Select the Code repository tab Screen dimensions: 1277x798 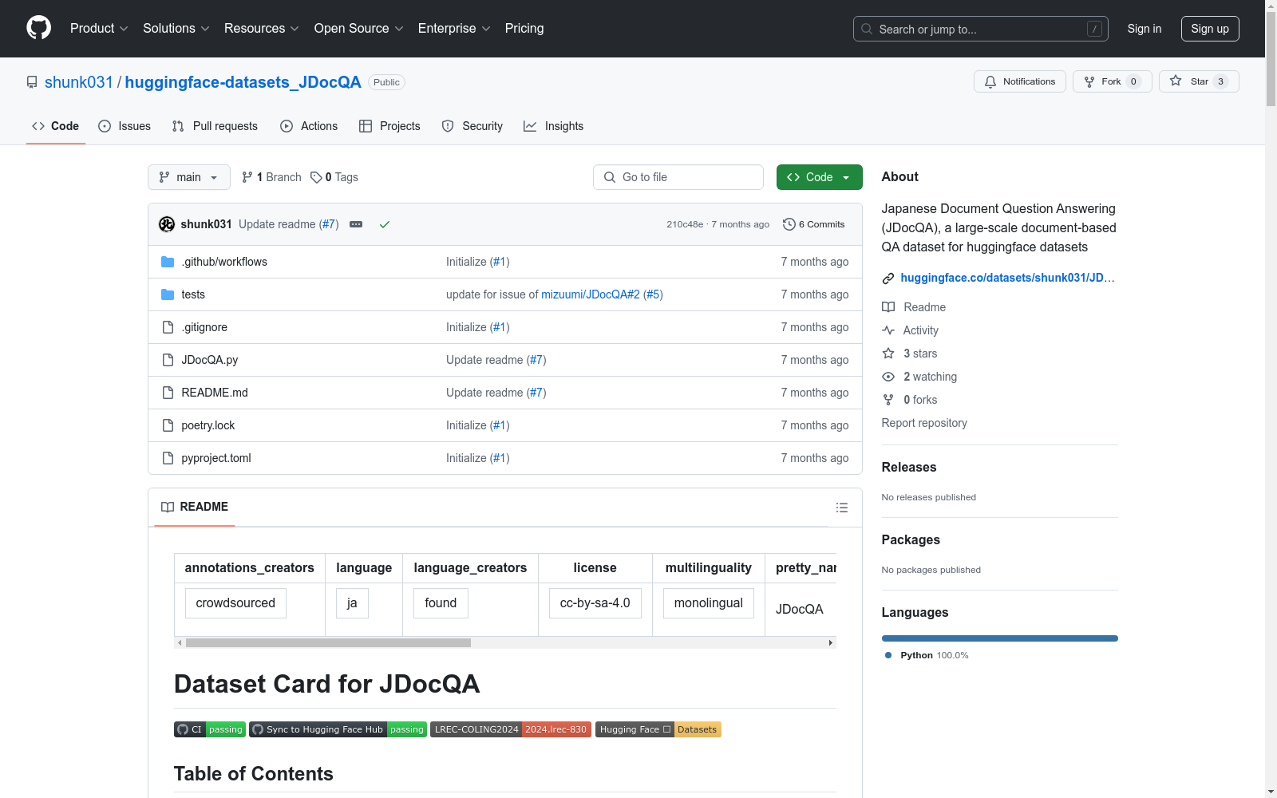pos(56,126)
